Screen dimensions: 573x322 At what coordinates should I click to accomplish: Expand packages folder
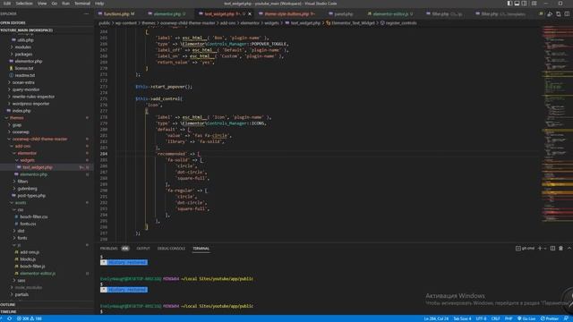tap(23, 54)
